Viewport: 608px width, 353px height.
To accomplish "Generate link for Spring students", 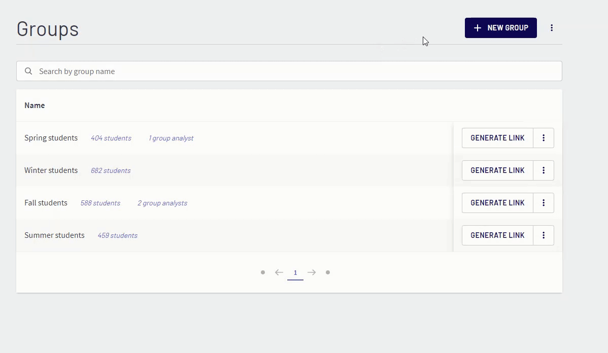I will pos(497,138).
